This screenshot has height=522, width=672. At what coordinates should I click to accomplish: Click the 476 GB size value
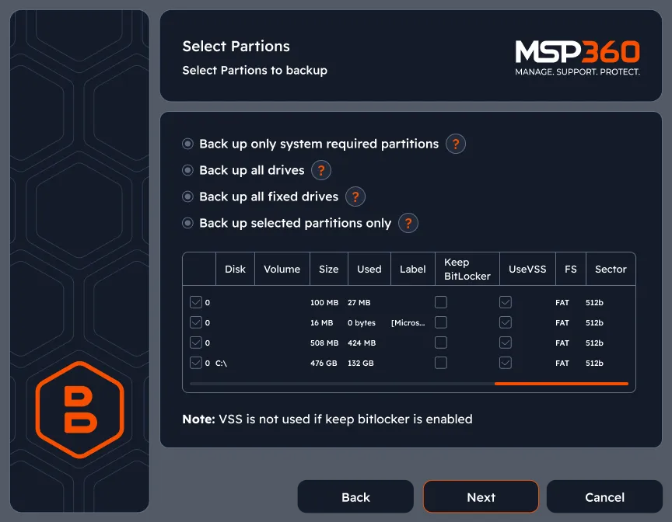(324, 364)
